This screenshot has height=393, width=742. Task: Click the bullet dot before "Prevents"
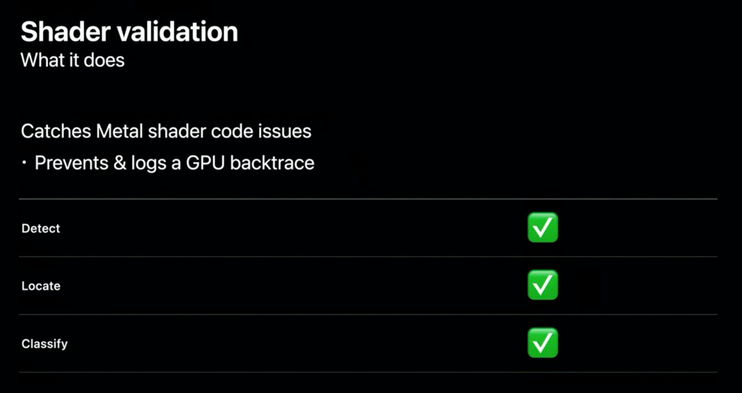tap(24, 164)
